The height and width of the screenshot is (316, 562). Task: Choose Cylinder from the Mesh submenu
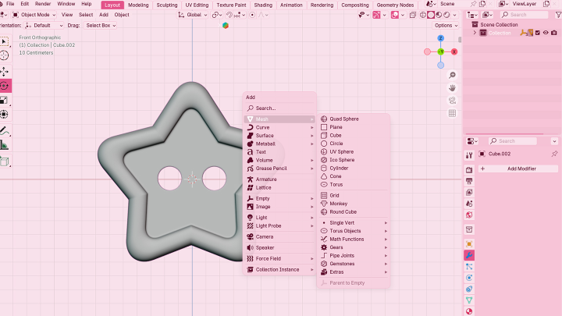(354, 168)
